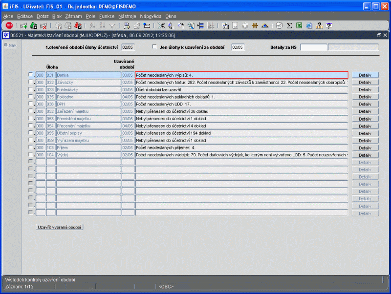Viewport: 391px width, 294px height.
Task: Click the Internet Explorer browser icon
Action: [309, 26]
